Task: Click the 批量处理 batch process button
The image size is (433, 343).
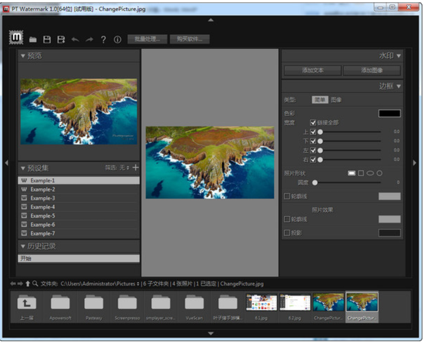Action: pos(148,39)
